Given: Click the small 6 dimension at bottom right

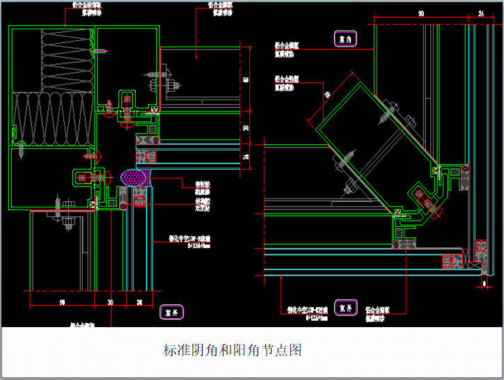Looking at the screenshot, I should pyautogui.click(x=484, y=283).
